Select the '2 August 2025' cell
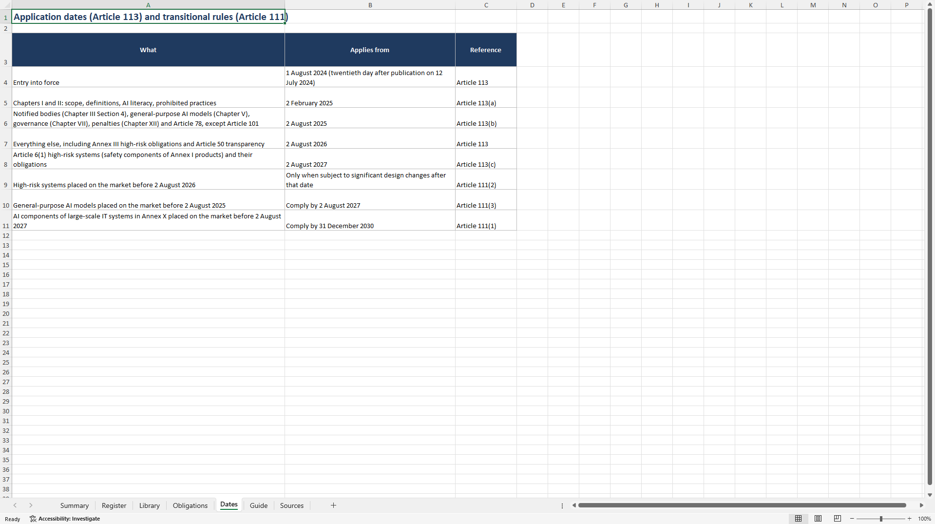 tap(370, 118)
